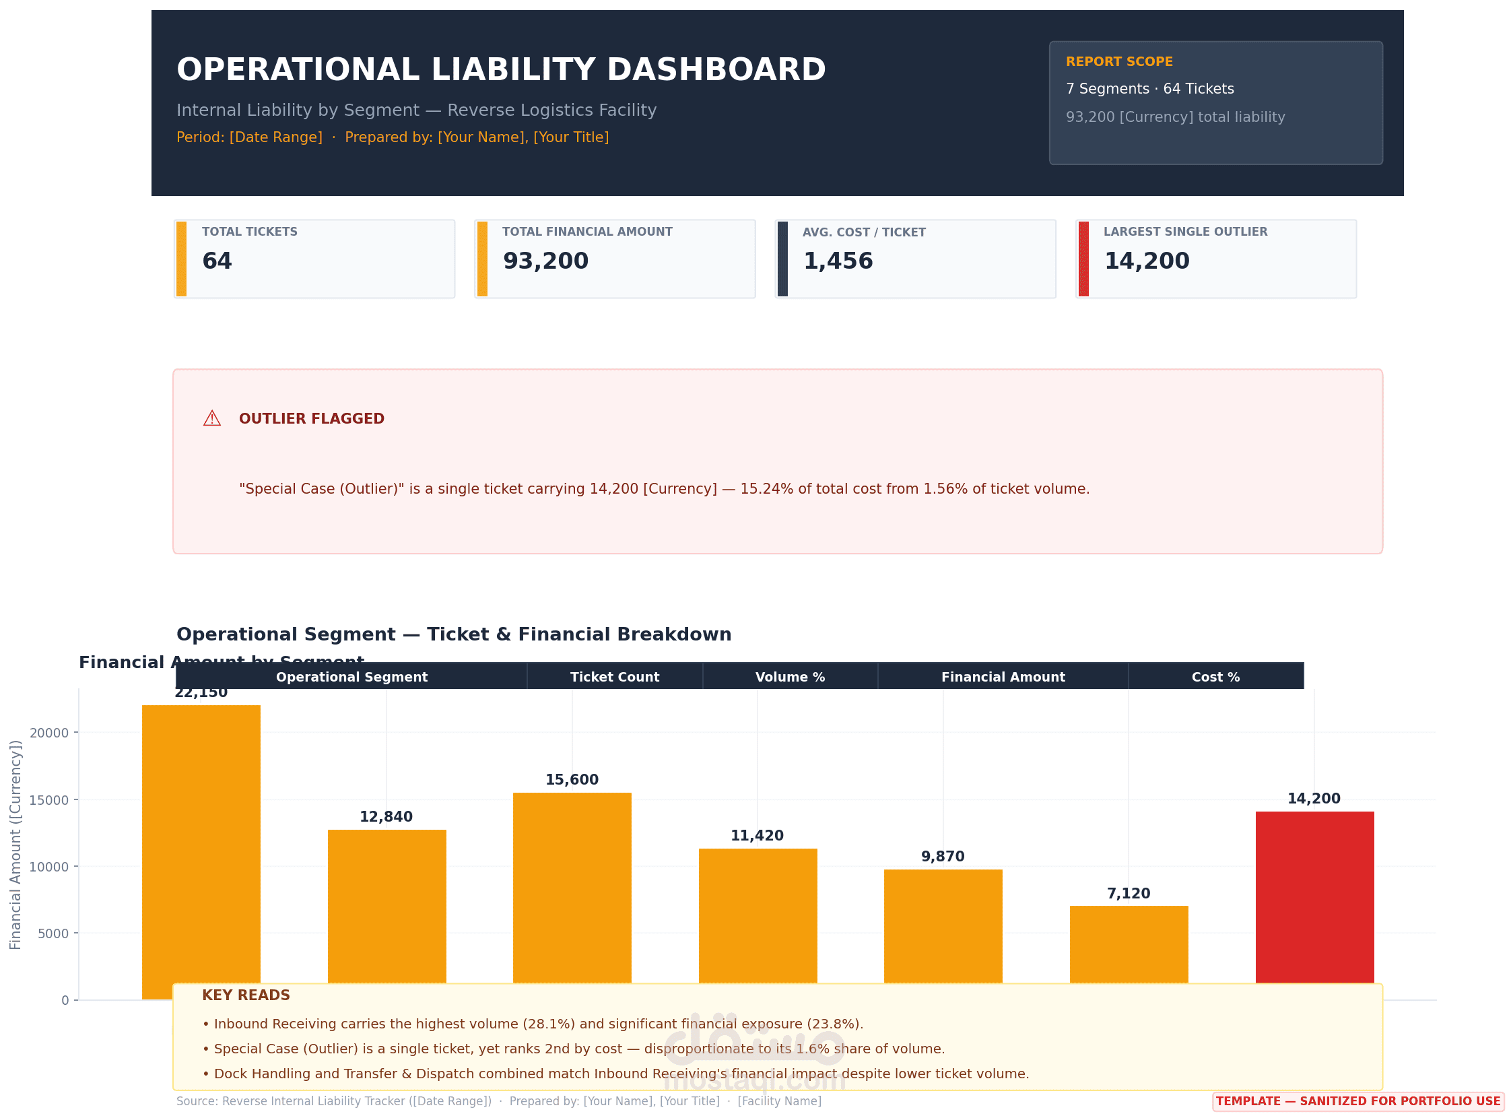Click the 5000 y-axis tick label
The image size is (1511, 1118).
point(53,933)
